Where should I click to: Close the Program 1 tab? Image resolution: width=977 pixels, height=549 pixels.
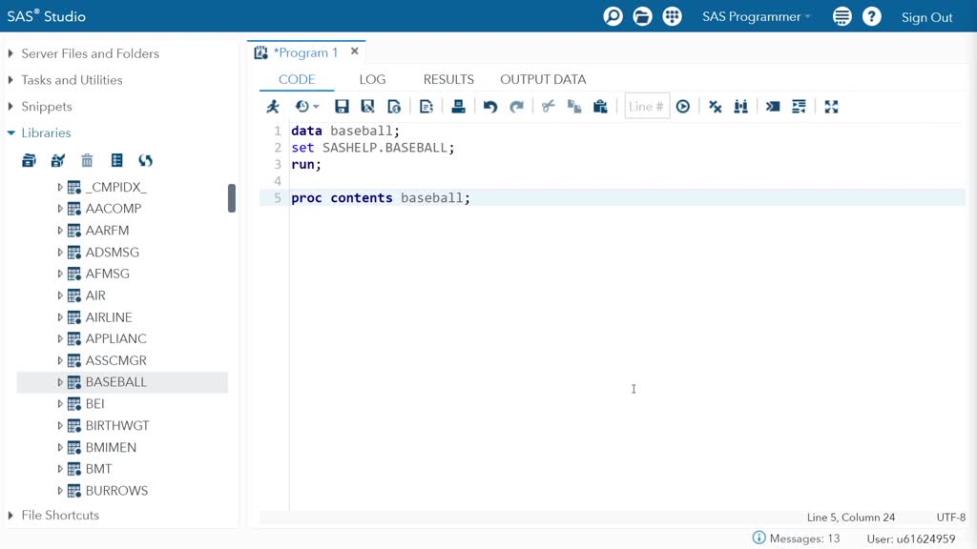pyautogui.click(x=355, y=52)
